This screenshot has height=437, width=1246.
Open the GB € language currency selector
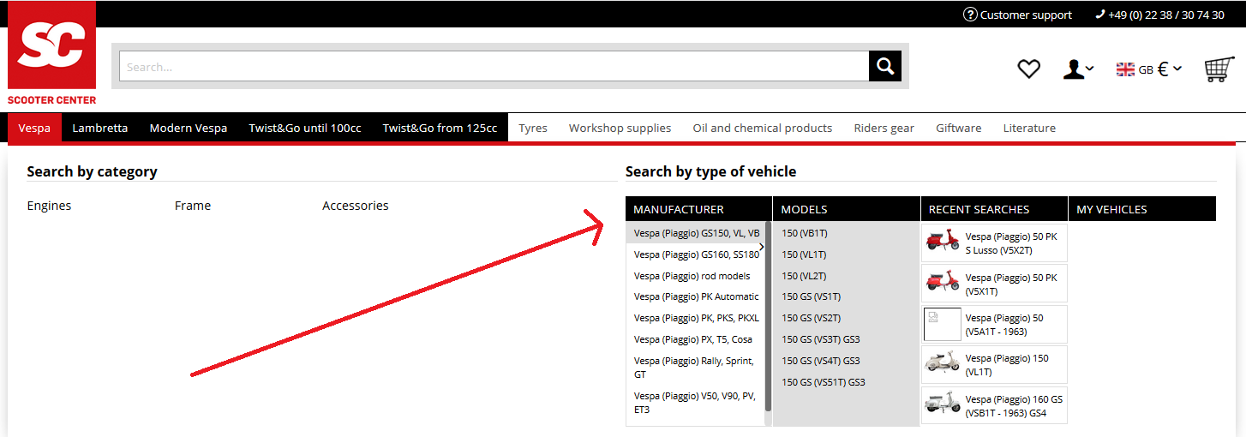click(x=1148, y=69)
